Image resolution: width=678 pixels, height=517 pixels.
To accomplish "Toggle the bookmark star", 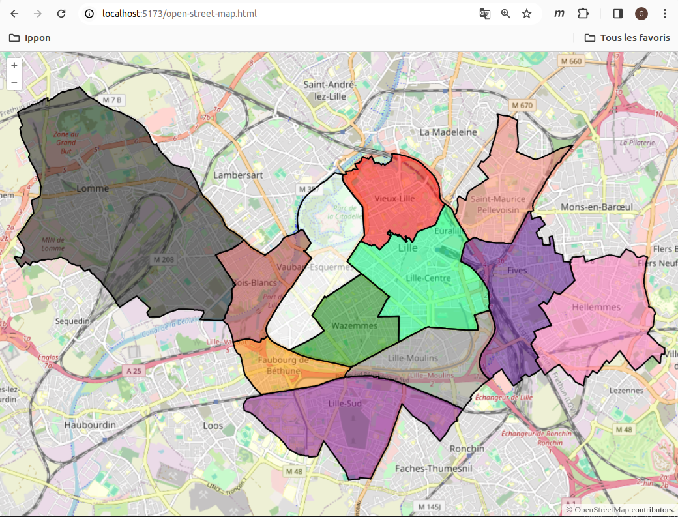I will [527, 13].
